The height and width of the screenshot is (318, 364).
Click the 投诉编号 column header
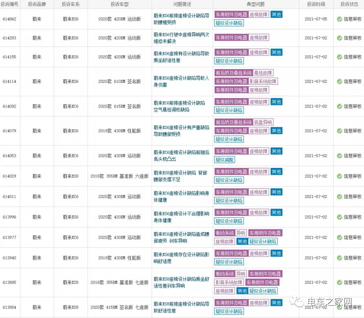point(9,4)
